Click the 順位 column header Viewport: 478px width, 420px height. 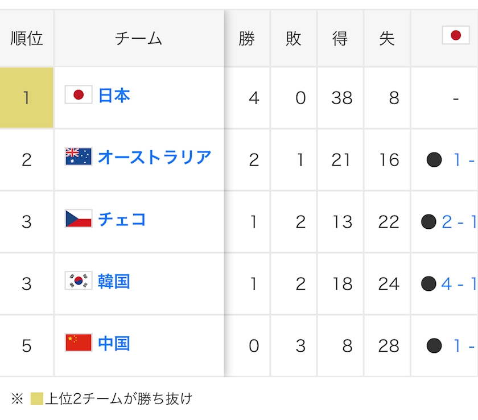tap(27, 39)
